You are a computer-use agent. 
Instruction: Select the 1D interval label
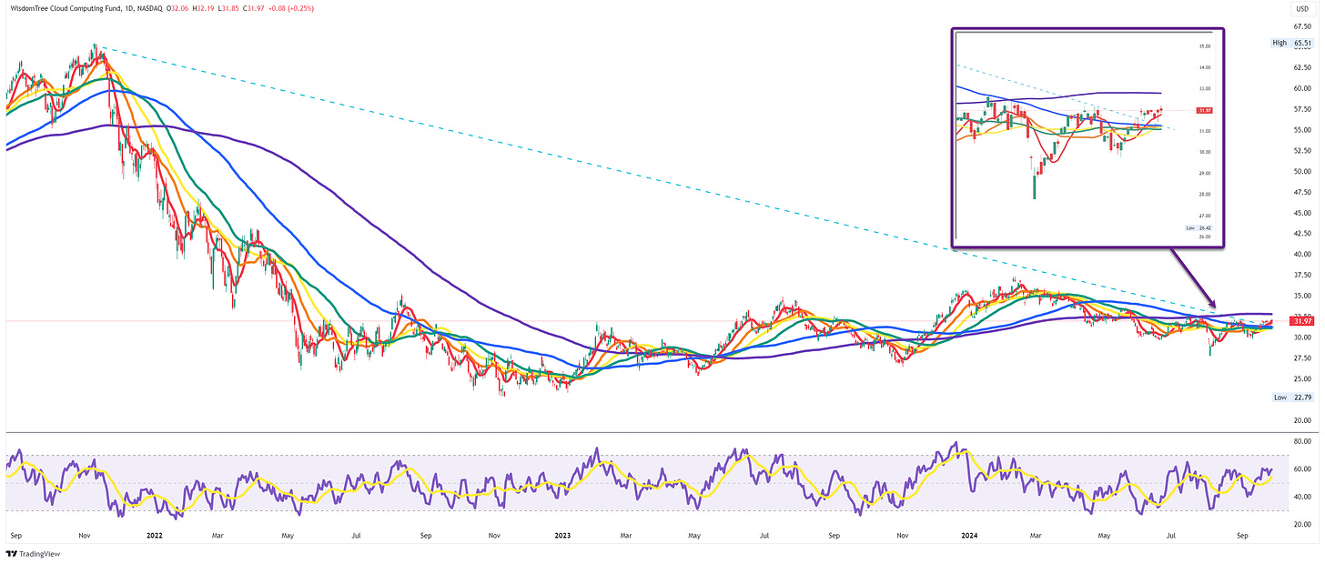coord(129,9)
